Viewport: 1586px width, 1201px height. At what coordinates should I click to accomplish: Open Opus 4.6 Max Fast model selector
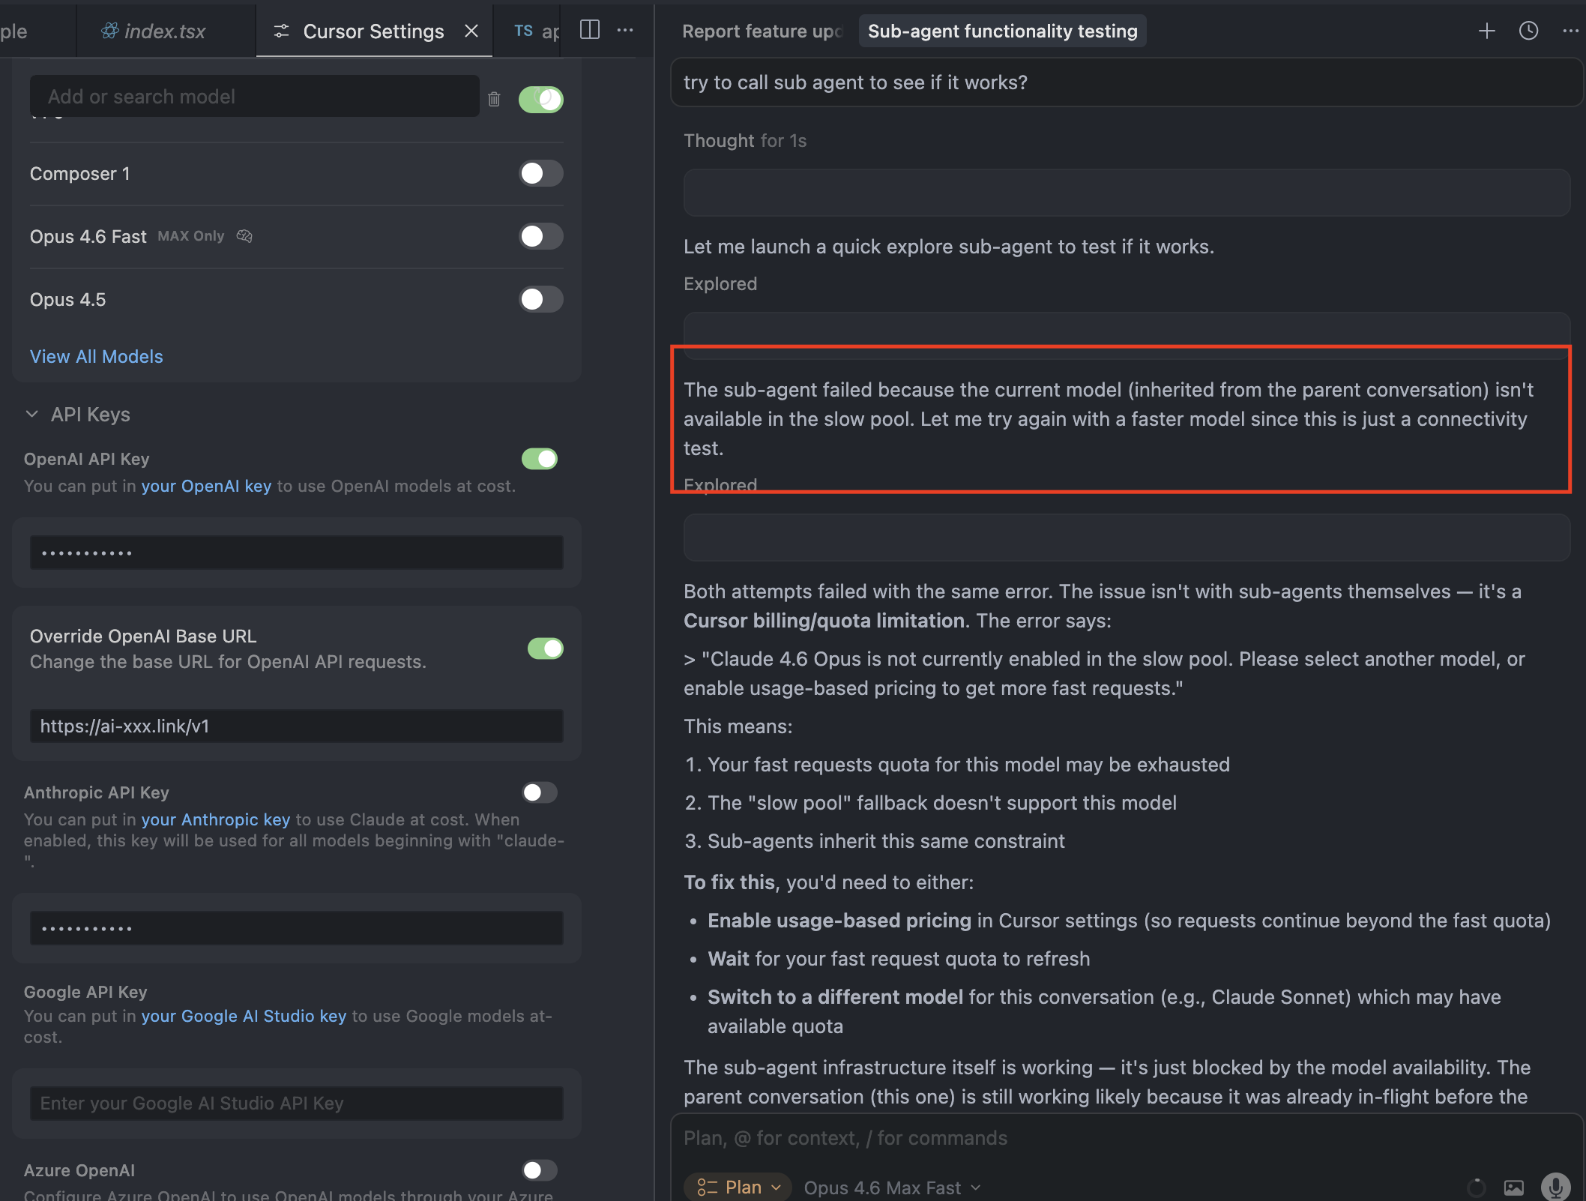[891, 1188]
